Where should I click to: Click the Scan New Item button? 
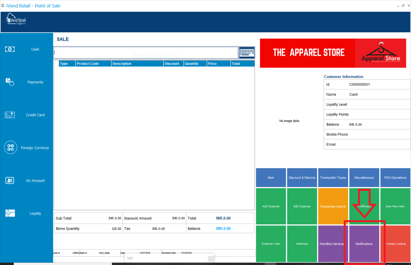click(x=395, y=206)
